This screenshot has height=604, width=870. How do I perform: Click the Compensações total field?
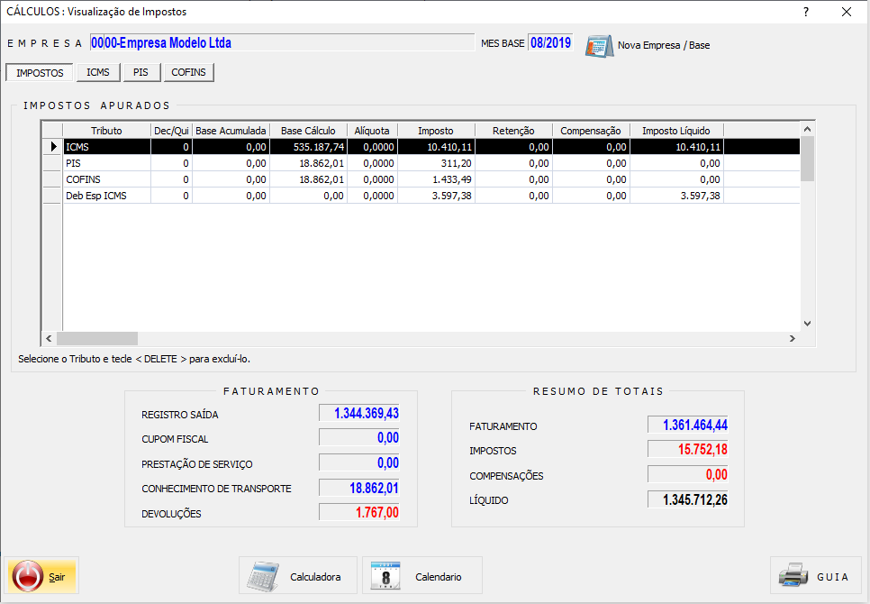687,474
